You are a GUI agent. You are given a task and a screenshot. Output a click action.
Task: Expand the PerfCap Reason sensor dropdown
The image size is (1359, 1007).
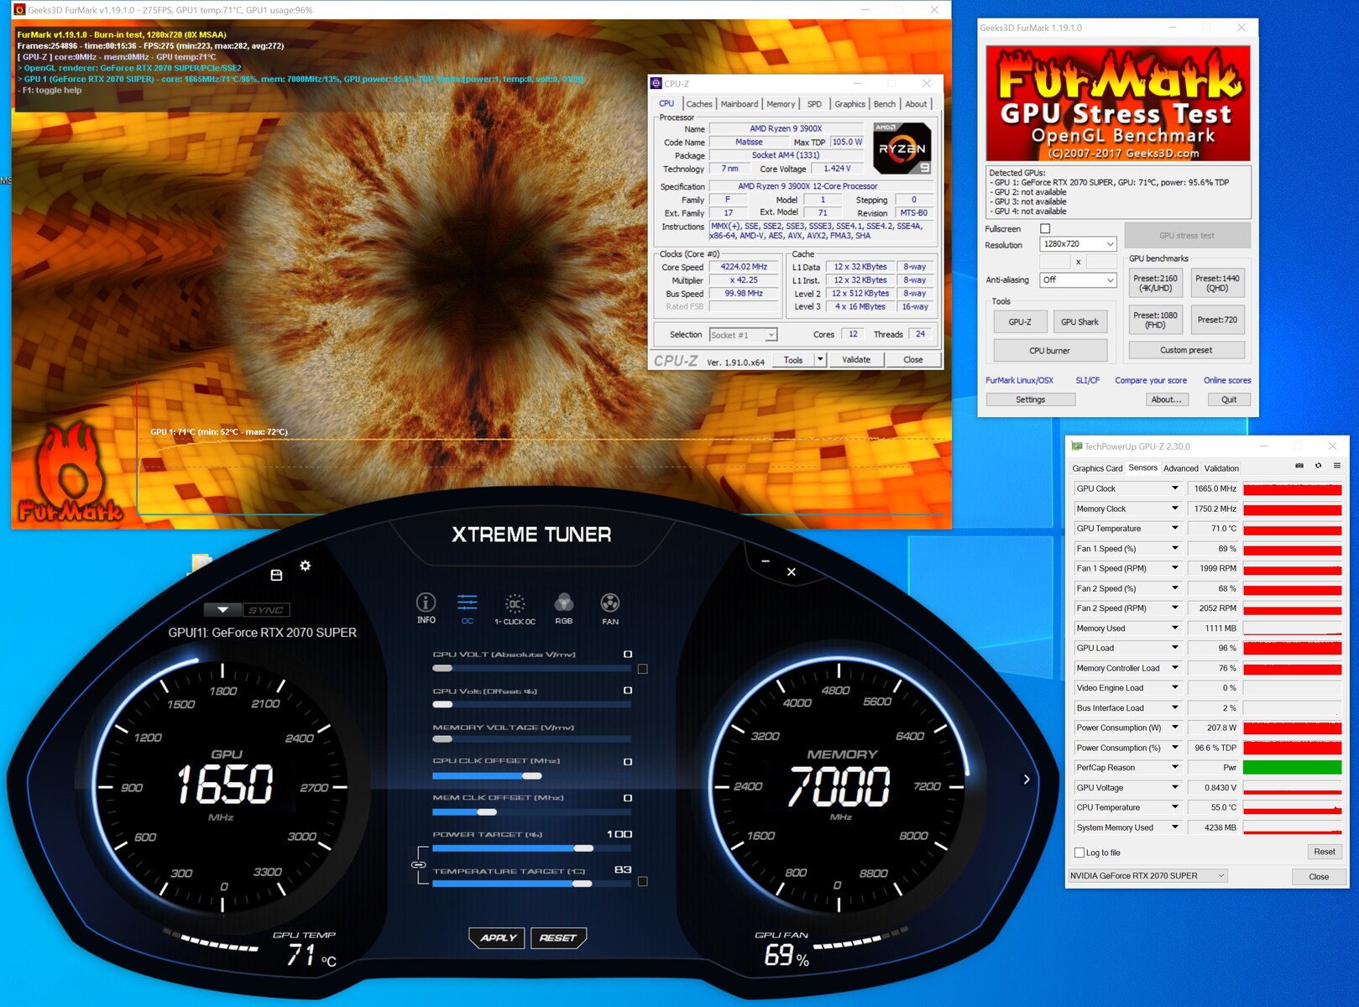(x=1175, y=768)
